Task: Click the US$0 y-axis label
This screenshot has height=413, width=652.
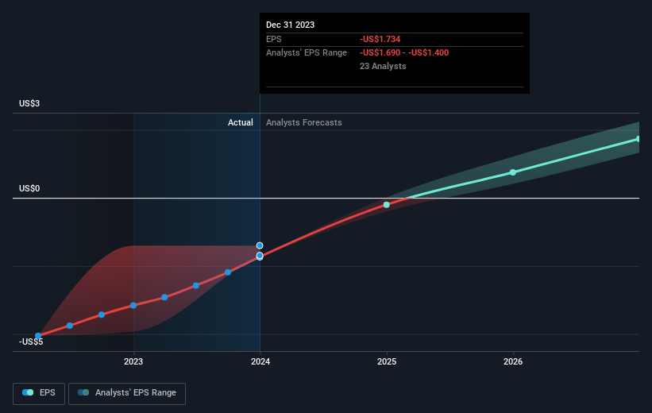Action: click(30, 188)
